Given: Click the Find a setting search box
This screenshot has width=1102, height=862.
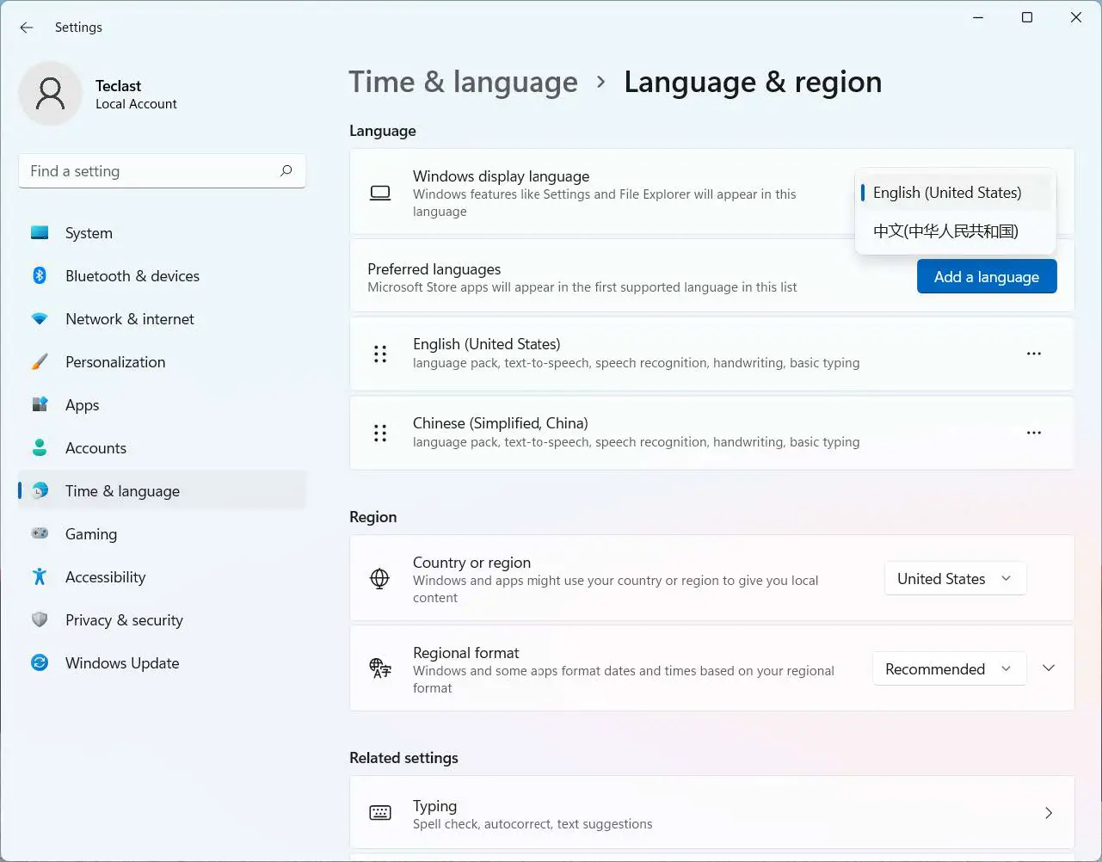Looking at the screenshot, I should coord(151,171).
